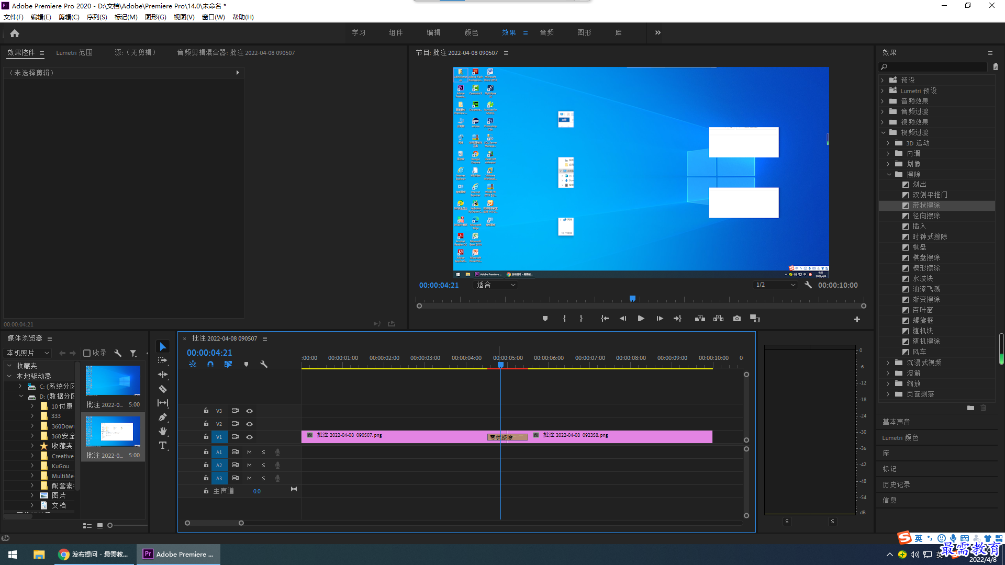The width and height of the screenshot is (1005, 565).
Task: Show more workspaces with chevron
Action: [x=658, y=32]
